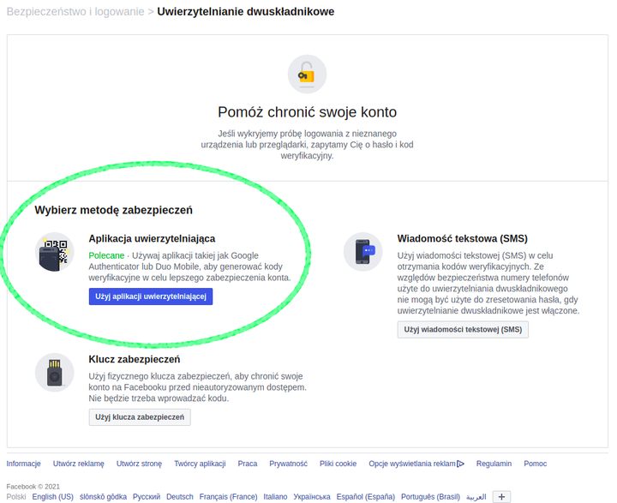Click the padlock key icon at top
Viewport: 617px width, 503px height.
click(306, 75)
